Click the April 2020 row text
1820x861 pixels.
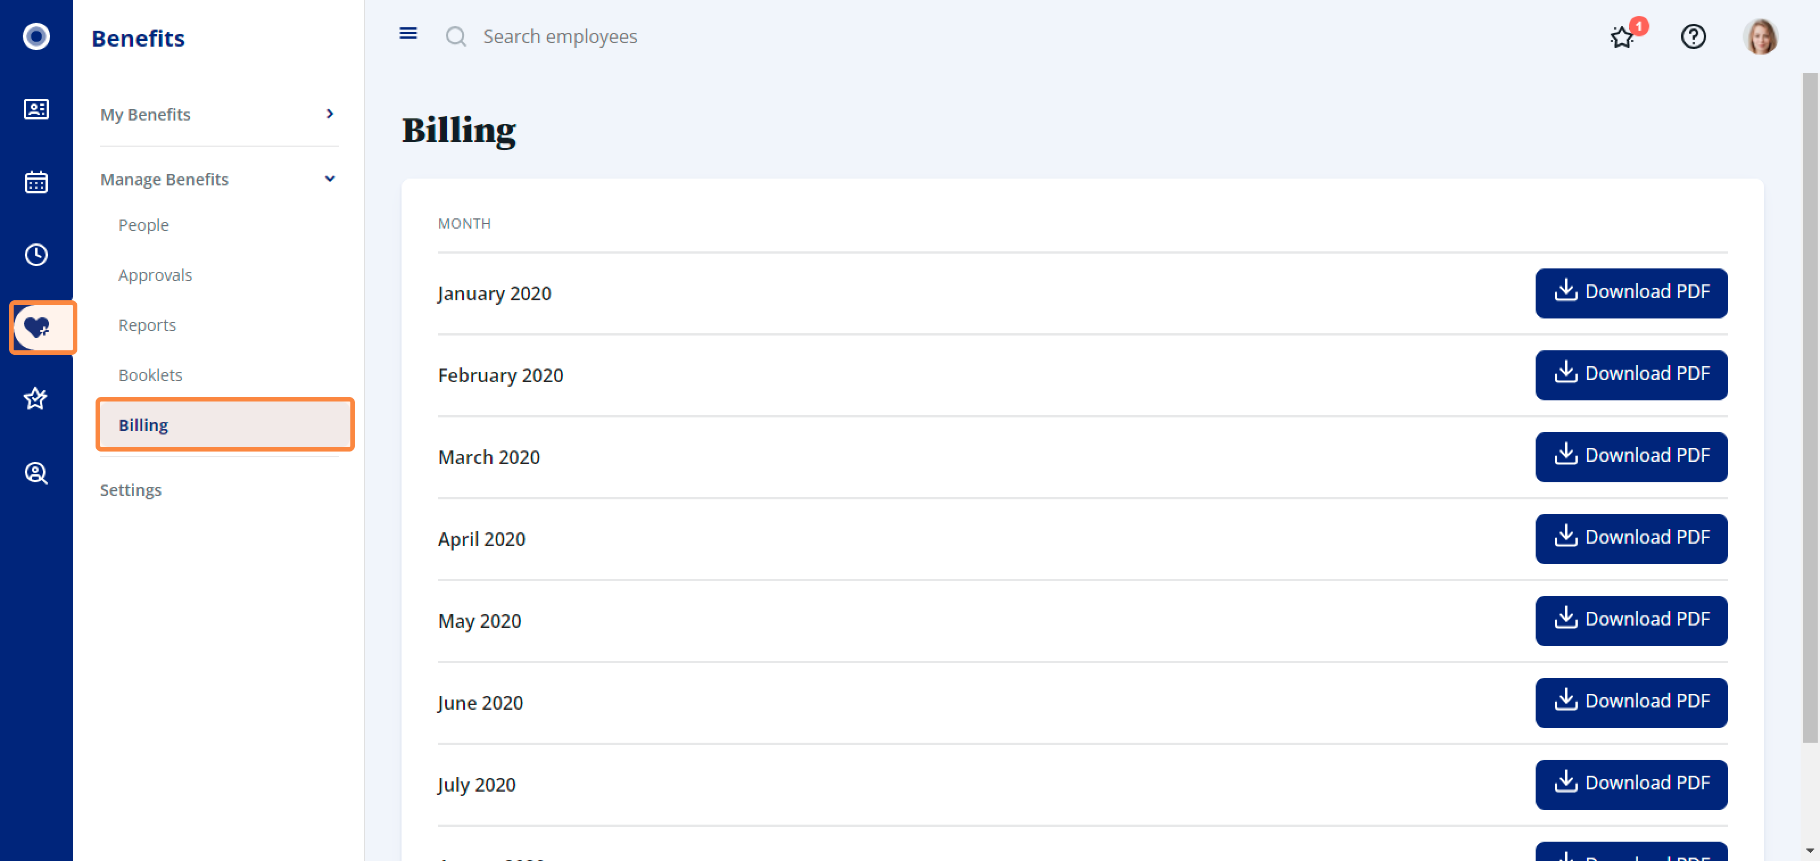click(x=482, y=539)
